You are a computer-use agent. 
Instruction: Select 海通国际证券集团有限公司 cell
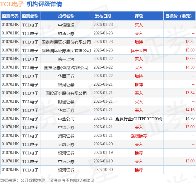click(x=66, y=50)
